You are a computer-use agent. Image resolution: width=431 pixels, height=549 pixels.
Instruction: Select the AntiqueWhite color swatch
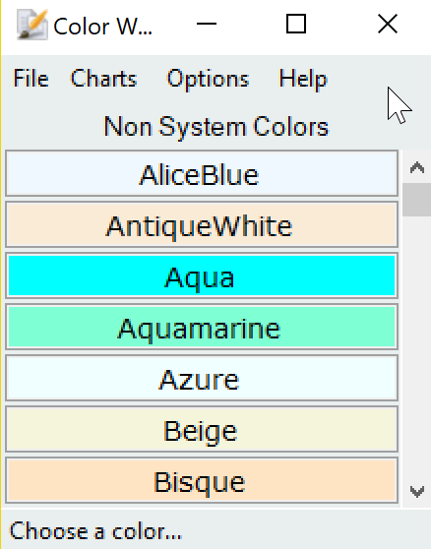point(202,224)
